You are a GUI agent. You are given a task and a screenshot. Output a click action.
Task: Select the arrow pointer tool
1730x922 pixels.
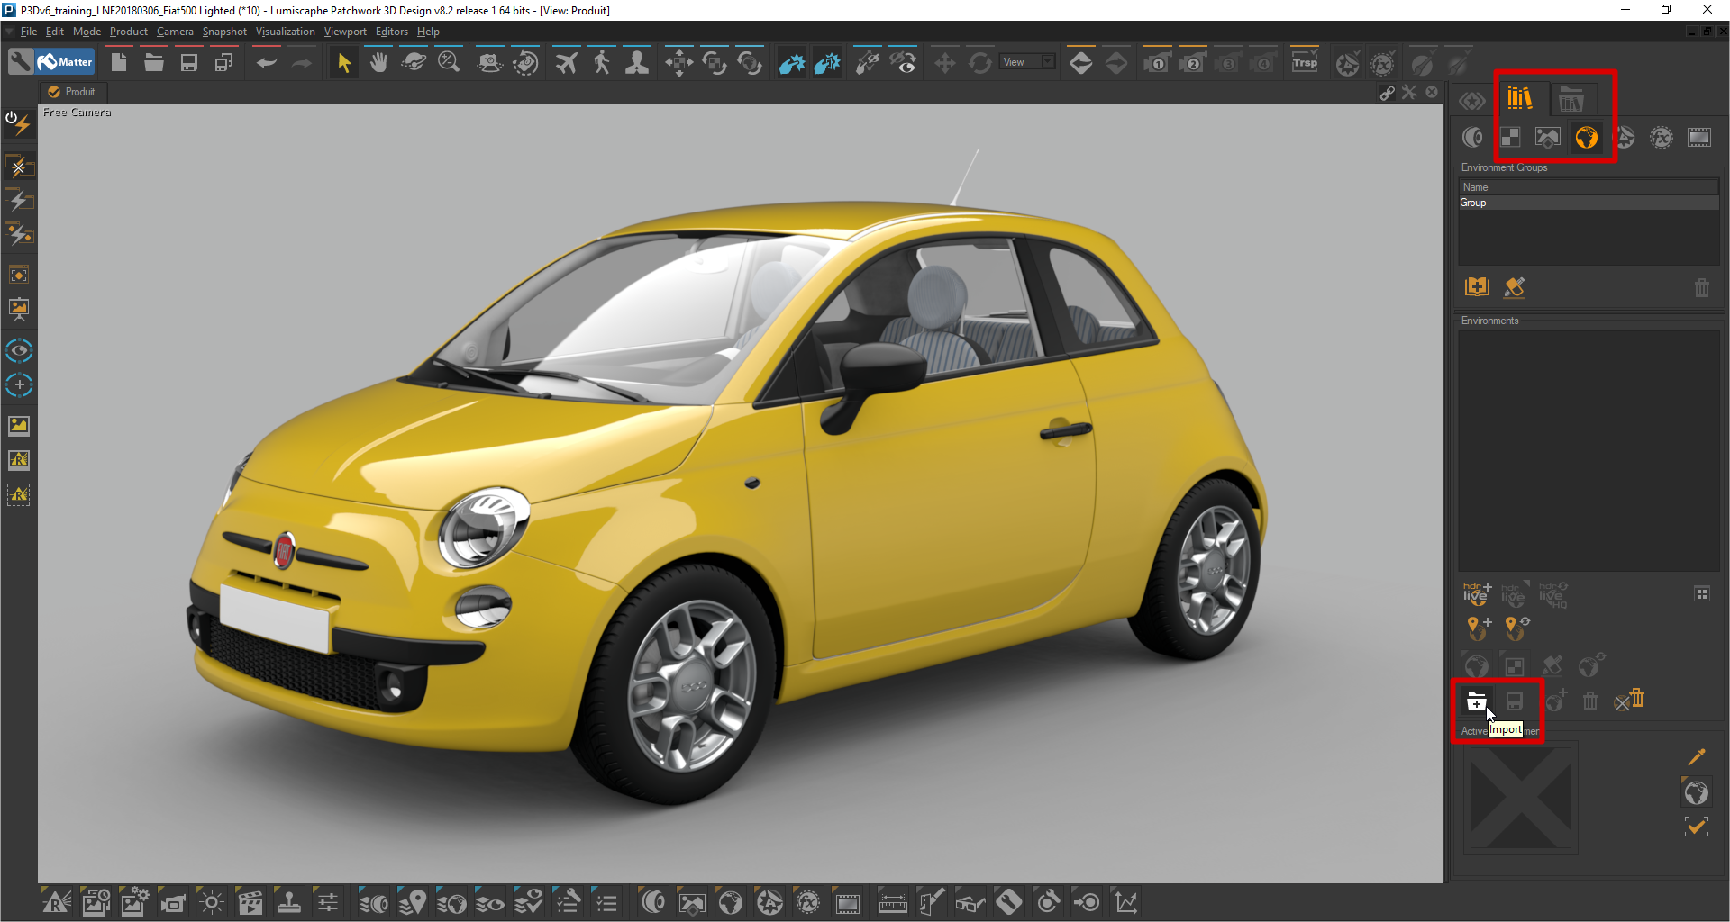tap(343, 63)
